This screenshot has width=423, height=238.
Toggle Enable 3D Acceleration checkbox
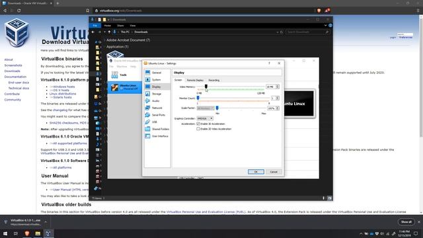(198, 124)
